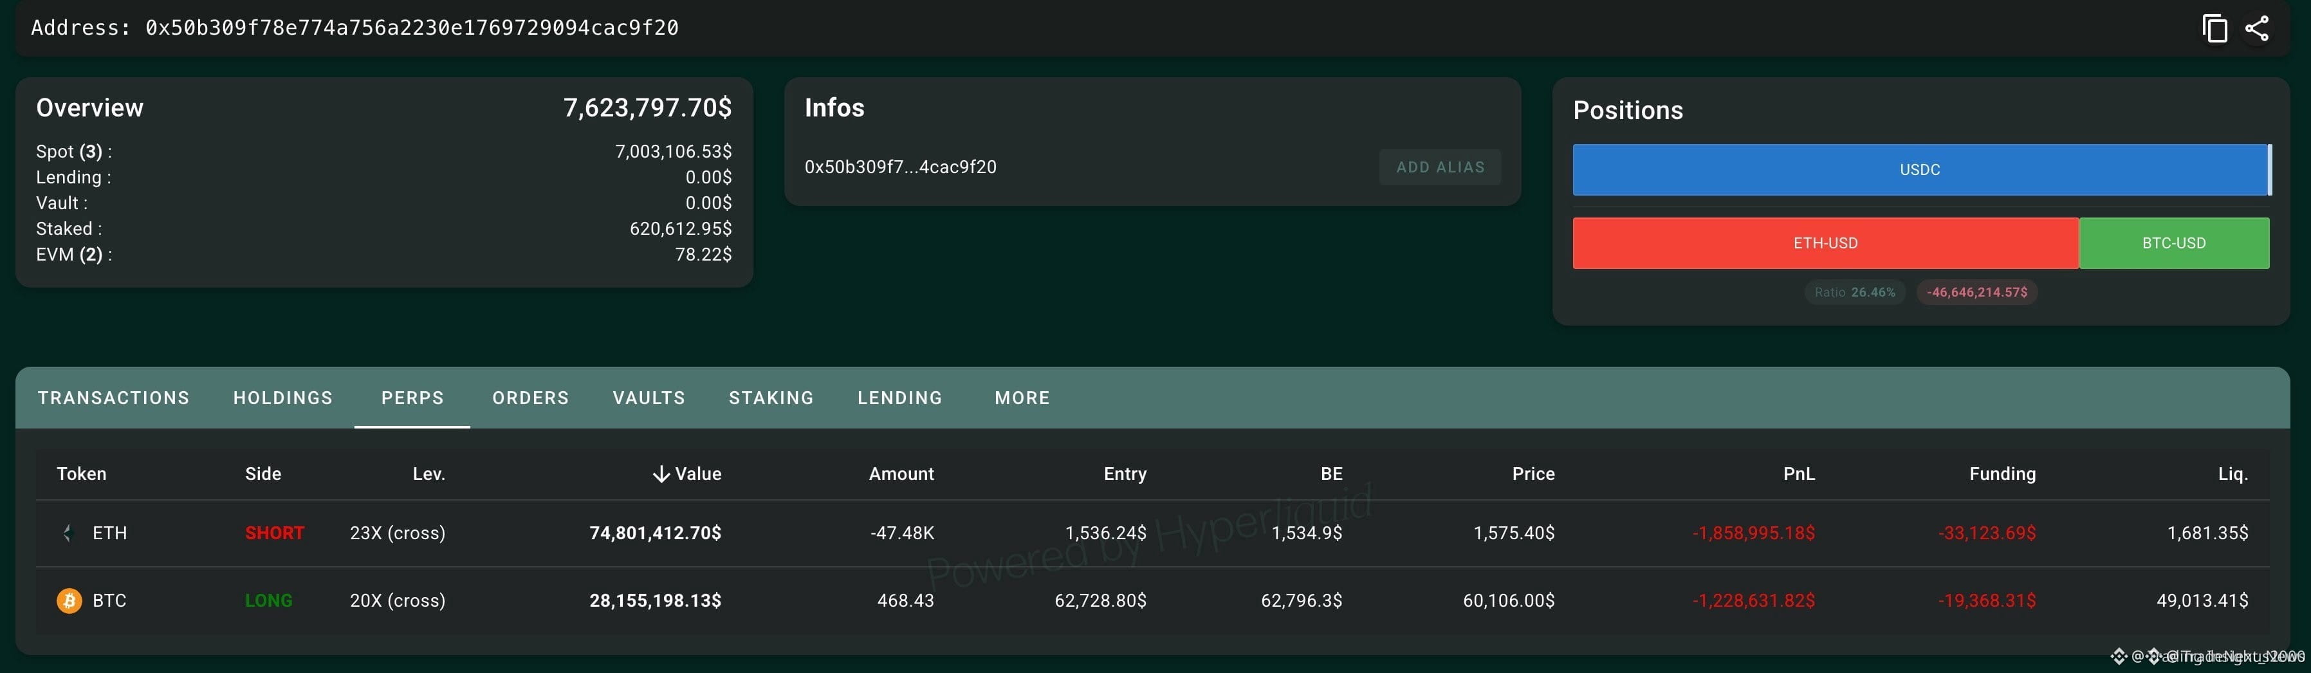The width and height of the screenshot is (2311, 673).
Task: Click the LONG side label
Action: pos(268,600)
